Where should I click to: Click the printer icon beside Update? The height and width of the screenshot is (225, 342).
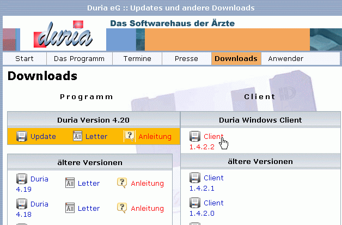pos(22,136)
